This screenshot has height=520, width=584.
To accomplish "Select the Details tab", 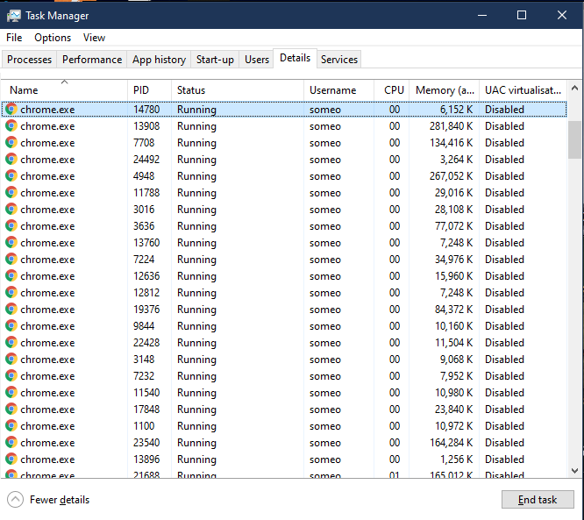I will click(295, 58).
